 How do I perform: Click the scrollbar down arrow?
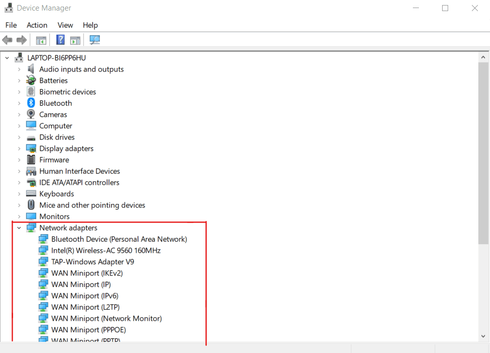point(483,336)
